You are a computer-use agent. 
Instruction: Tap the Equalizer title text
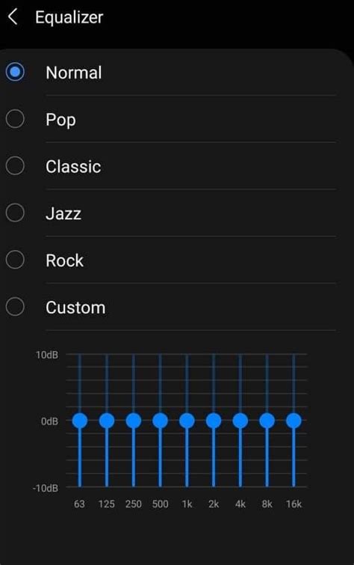click(69, 18)
